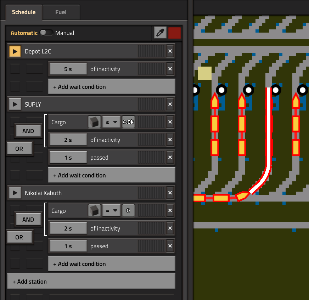This screenshot has height=300, width=309.
Task: Click the dark red train color swatch
Action: 174,33
